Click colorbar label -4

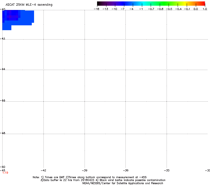(x=131, y=9)
